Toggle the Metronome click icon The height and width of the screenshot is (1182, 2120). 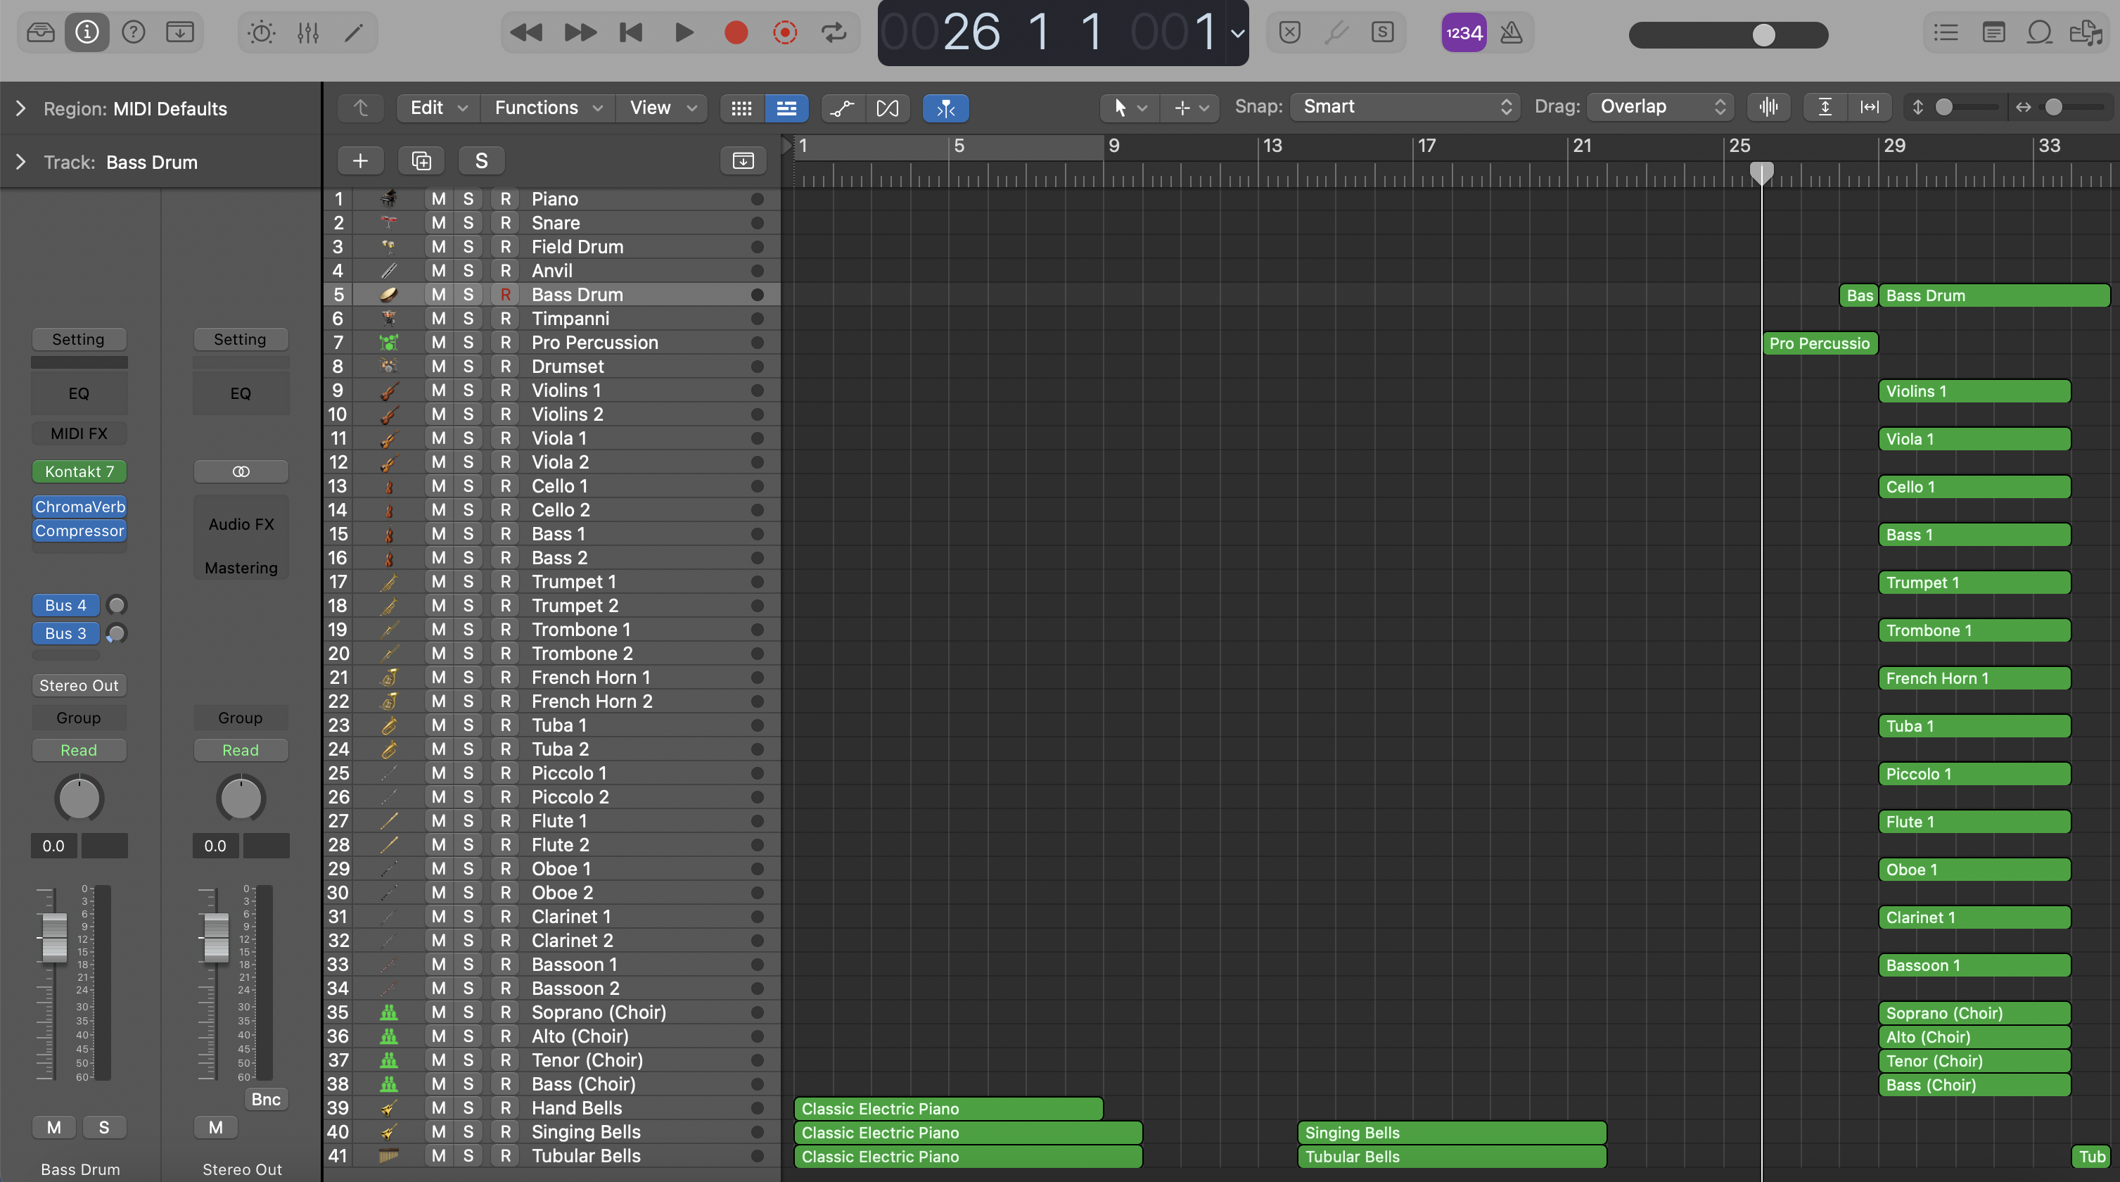(x=1511, y=33)
